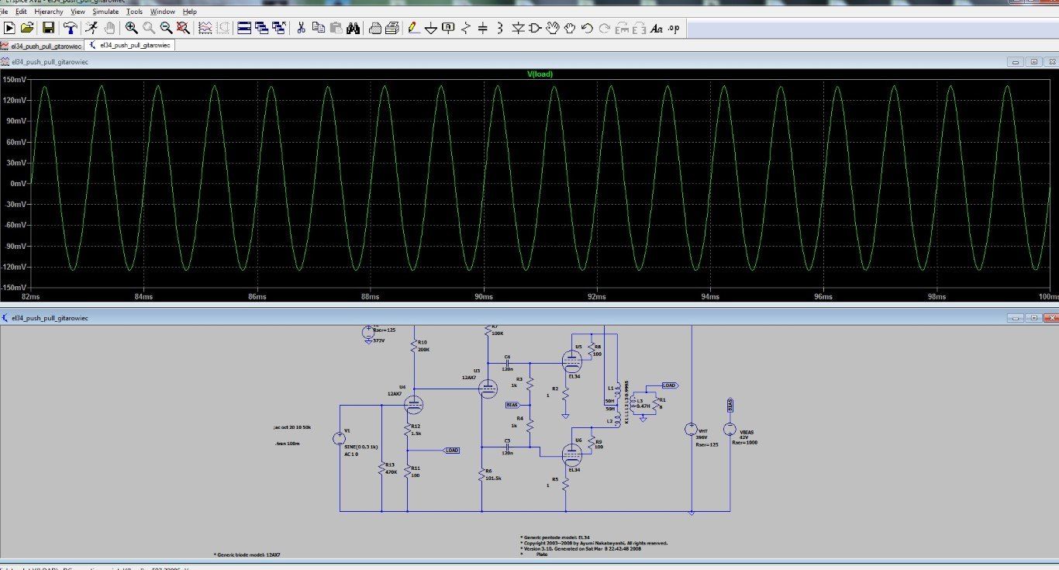Select the draw wire pencil tool
This screenshot has height=570, width=1059.
413,28
